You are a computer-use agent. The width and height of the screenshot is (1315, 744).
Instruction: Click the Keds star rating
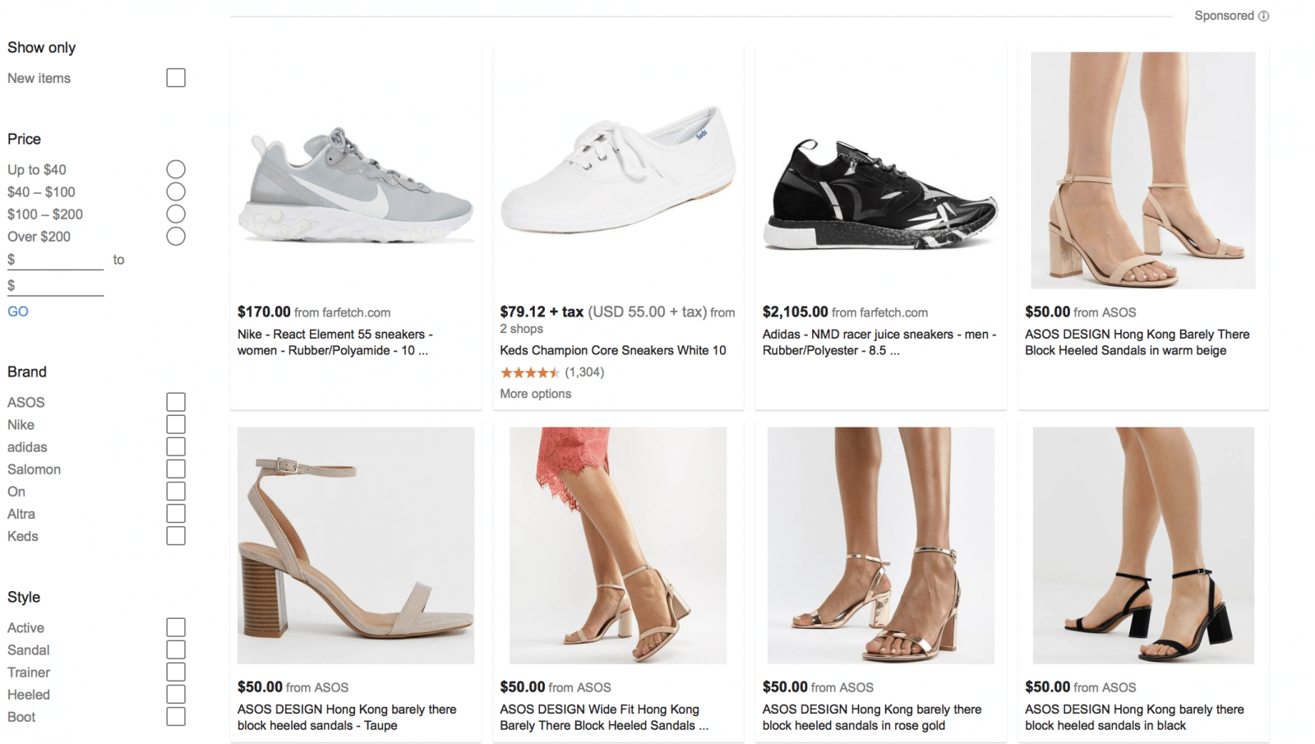[x=530, y=372]
